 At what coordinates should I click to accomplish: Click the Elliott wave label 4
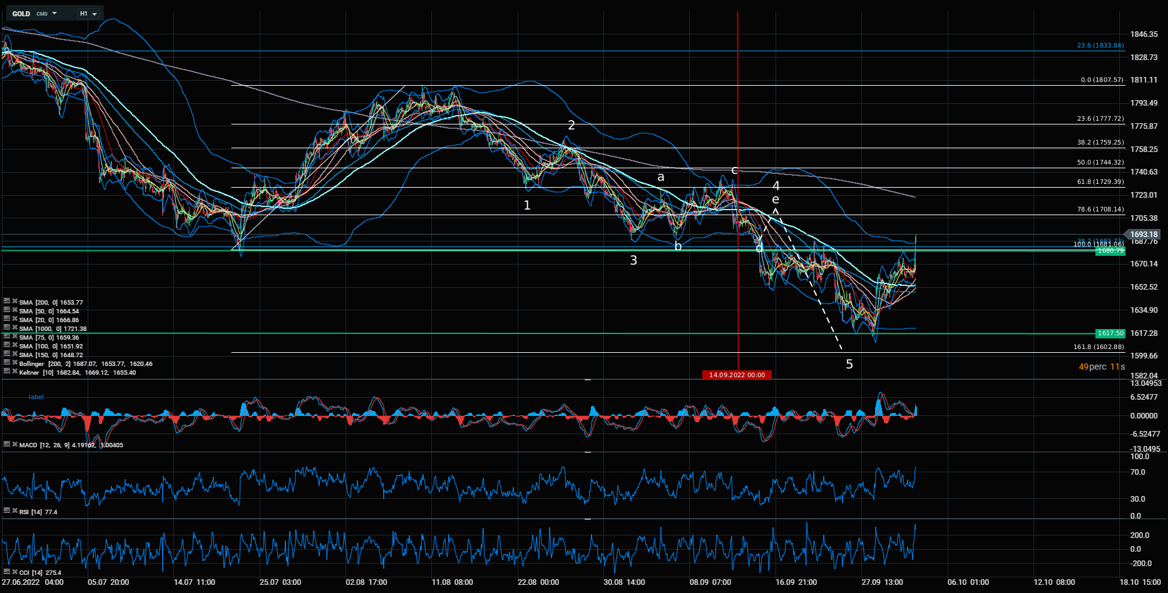pos(776,186)
